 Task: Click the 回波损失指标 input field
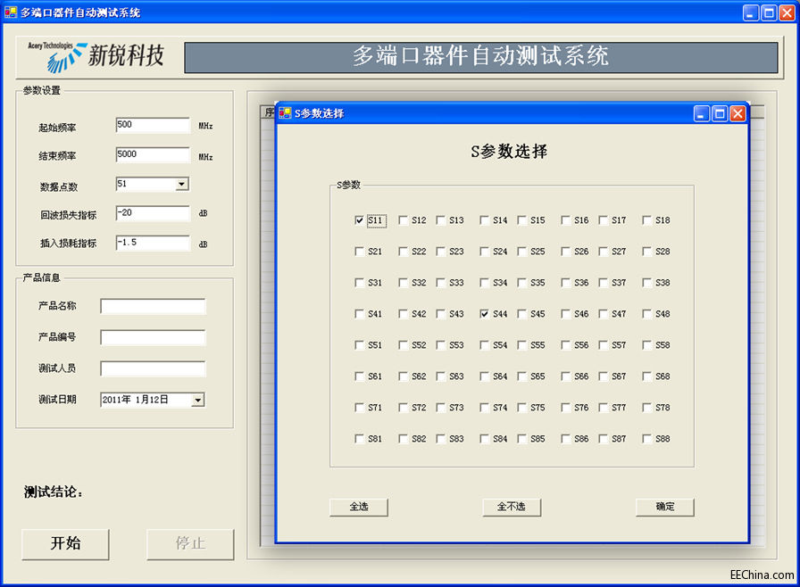(x=153, y=213)
